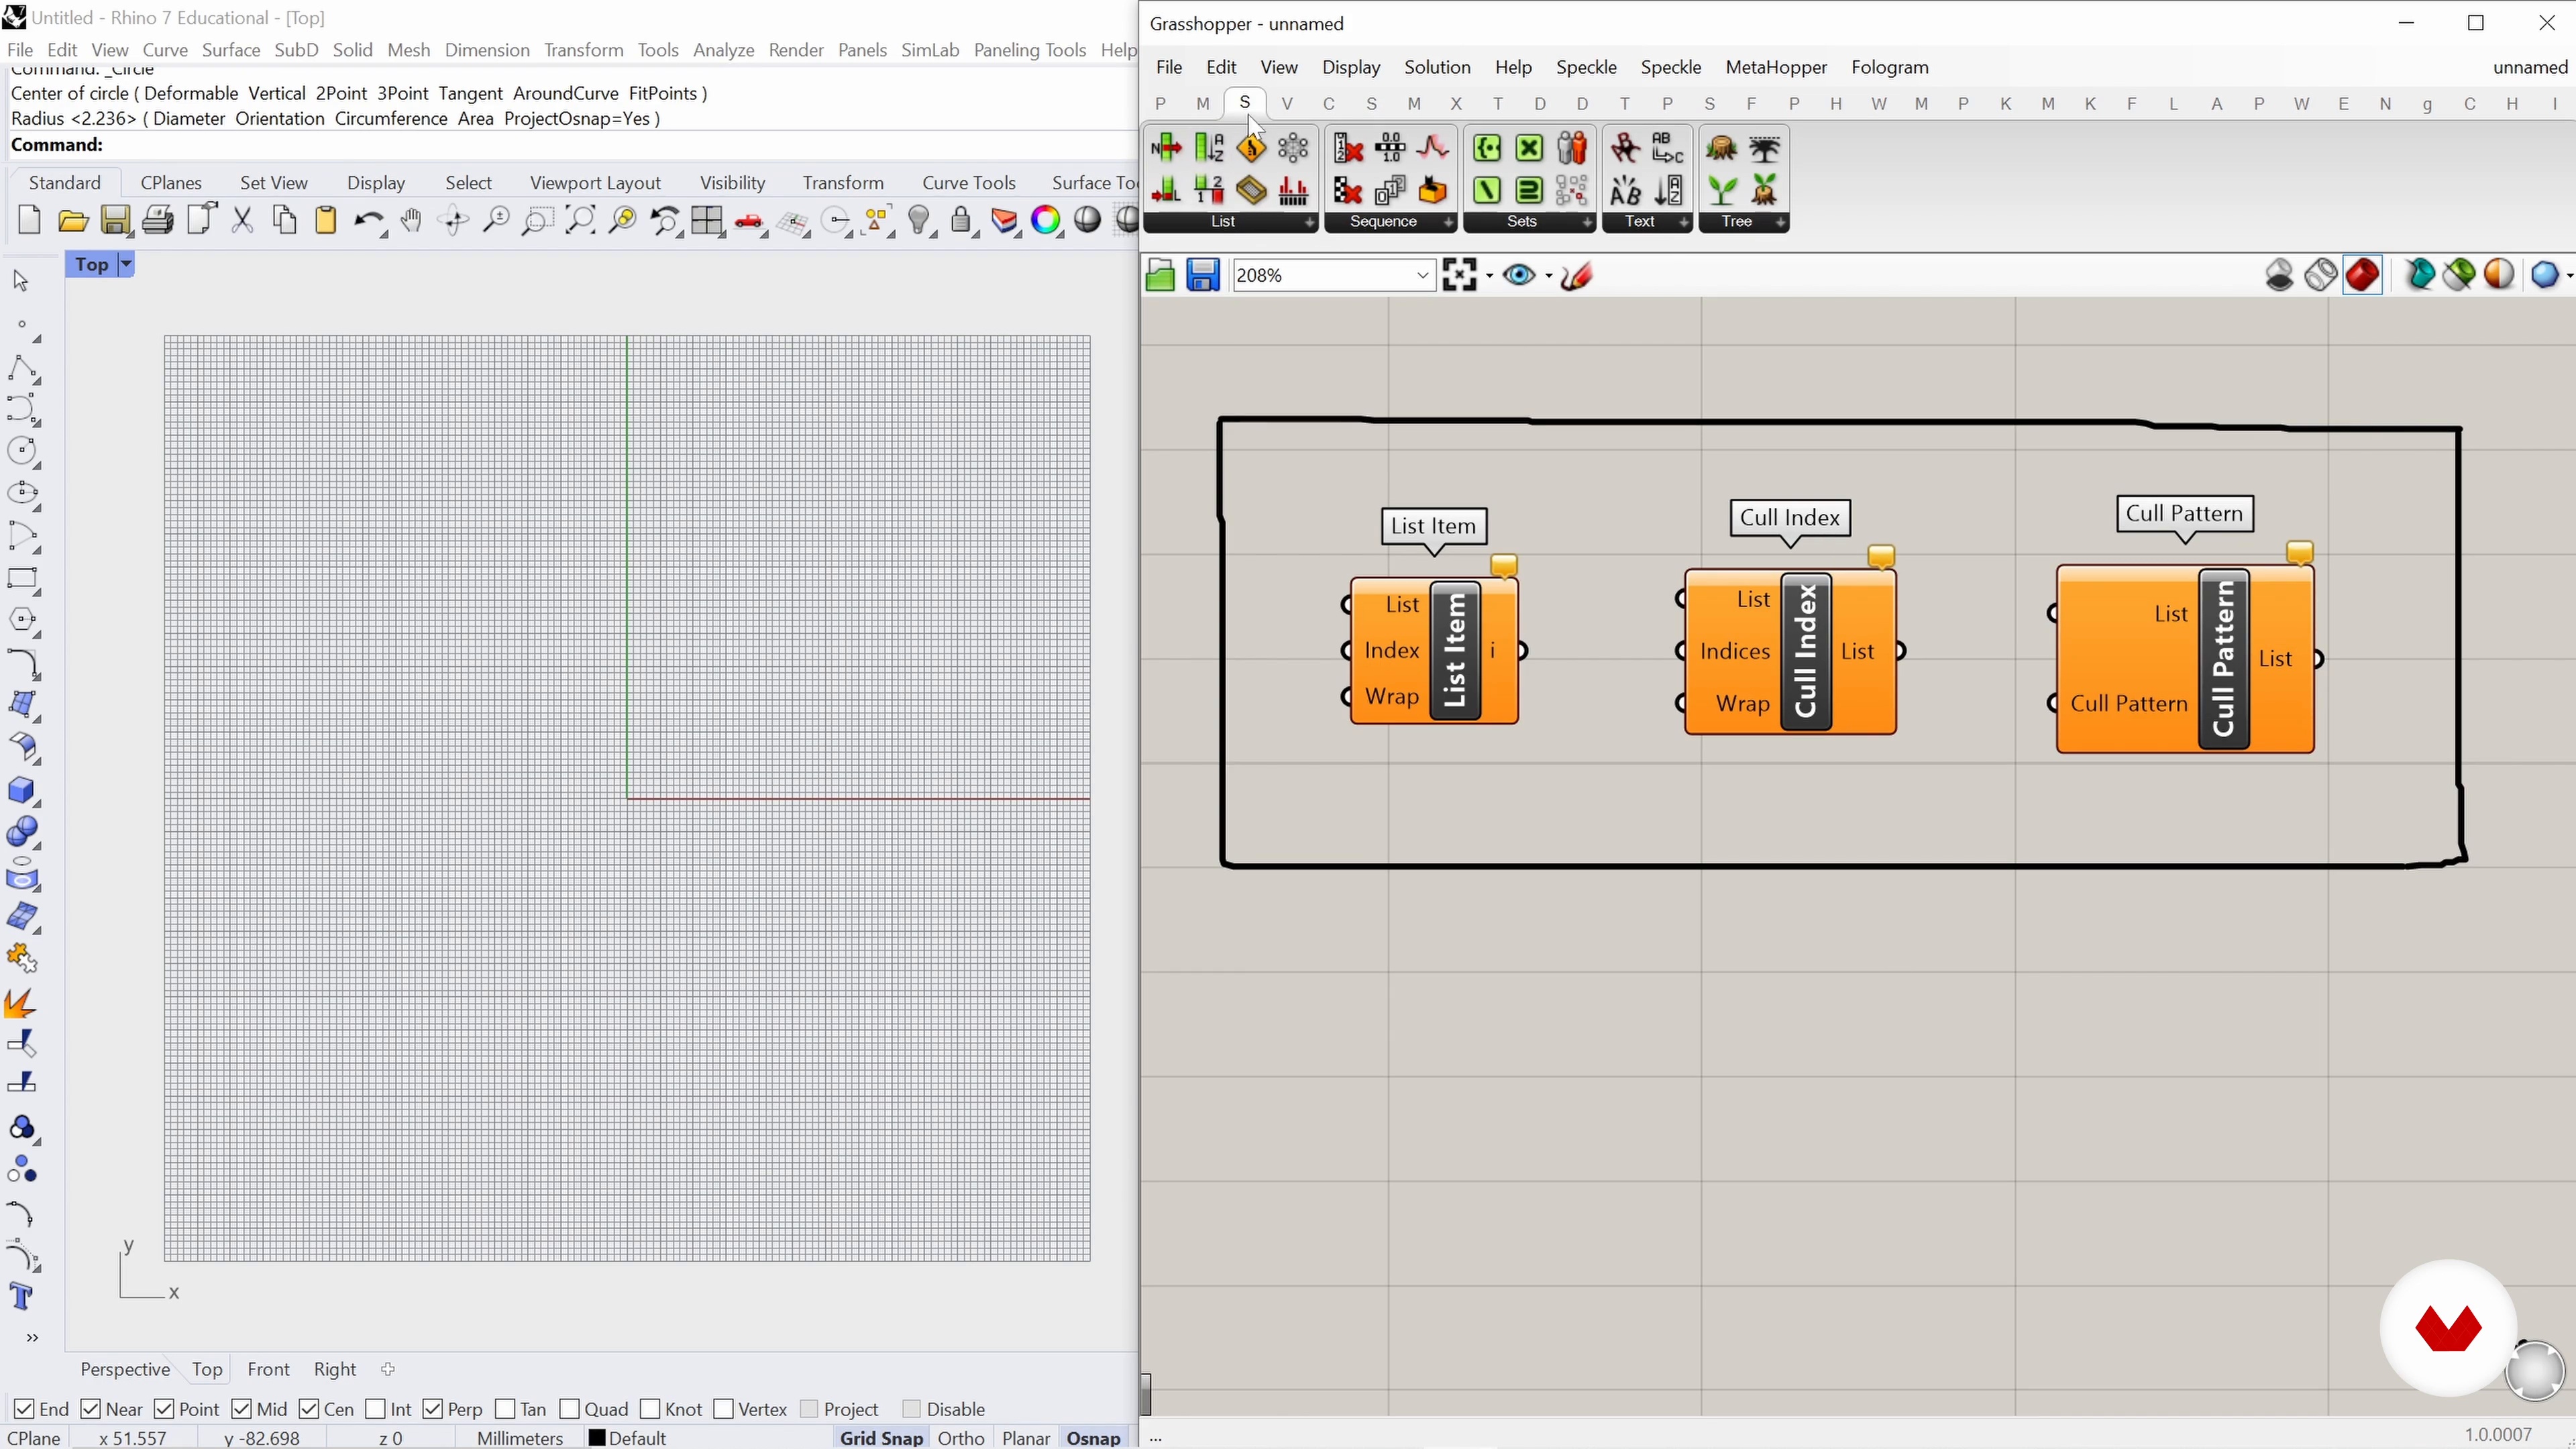Select the Rhino Box solid tool
This screenshot has height=1449, width=2576.
[22, 790]
